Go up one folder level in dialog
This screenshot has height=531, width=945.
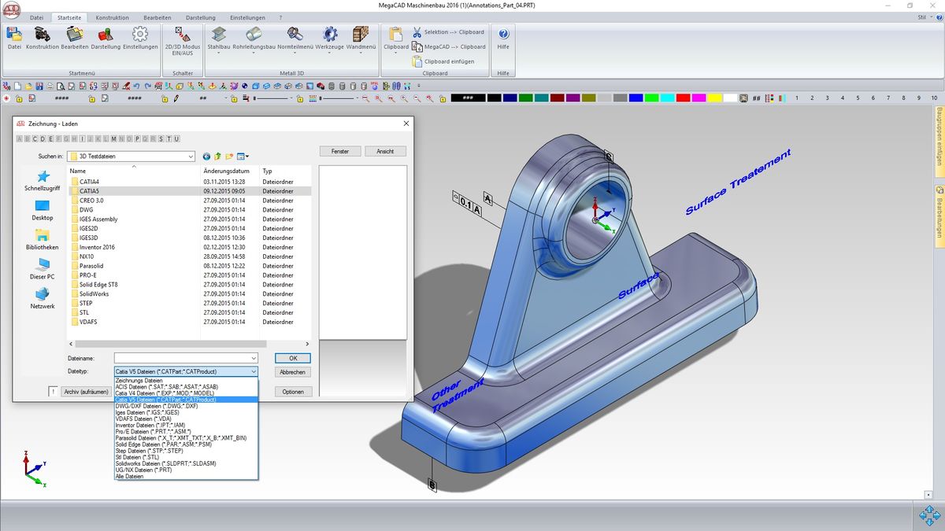pos(218,157)
